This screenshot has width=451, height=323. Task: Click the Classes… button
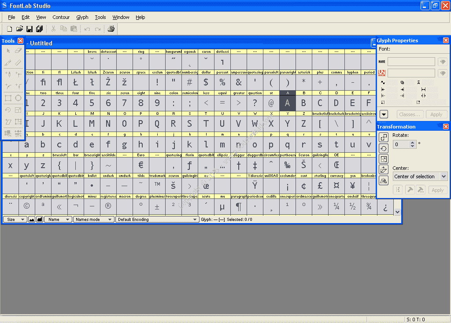410,114
